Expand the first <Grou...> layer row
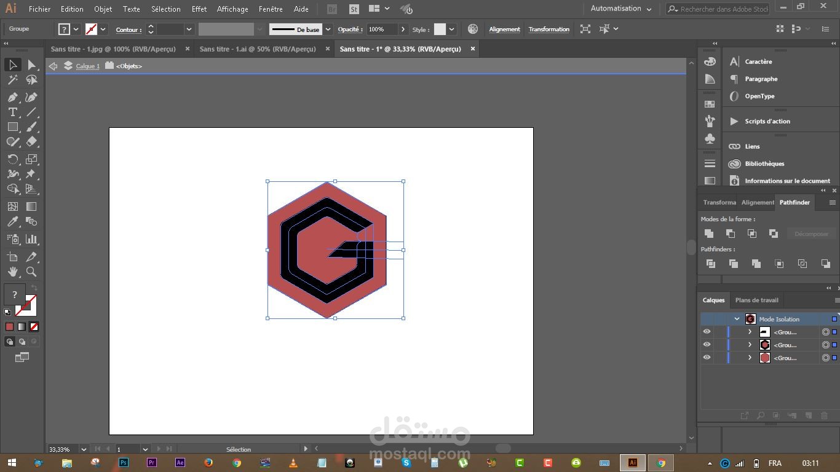The image size is (840, 472). click(x=750, y=332)
